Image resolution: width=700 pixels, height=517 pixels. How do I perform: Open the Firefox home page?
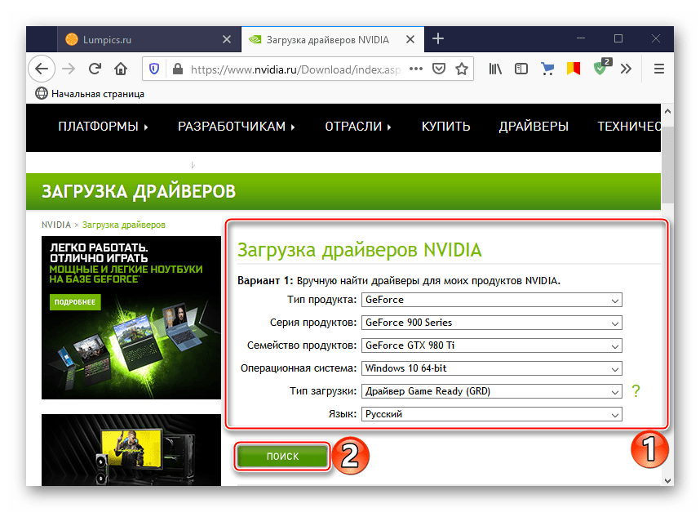point(121,69)
